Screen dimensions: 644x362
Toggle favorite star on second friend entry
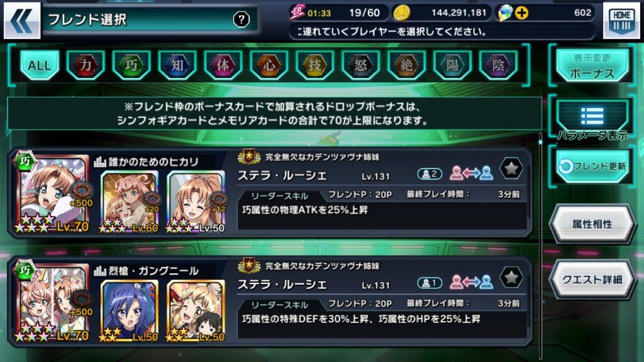tap(511, 278)
